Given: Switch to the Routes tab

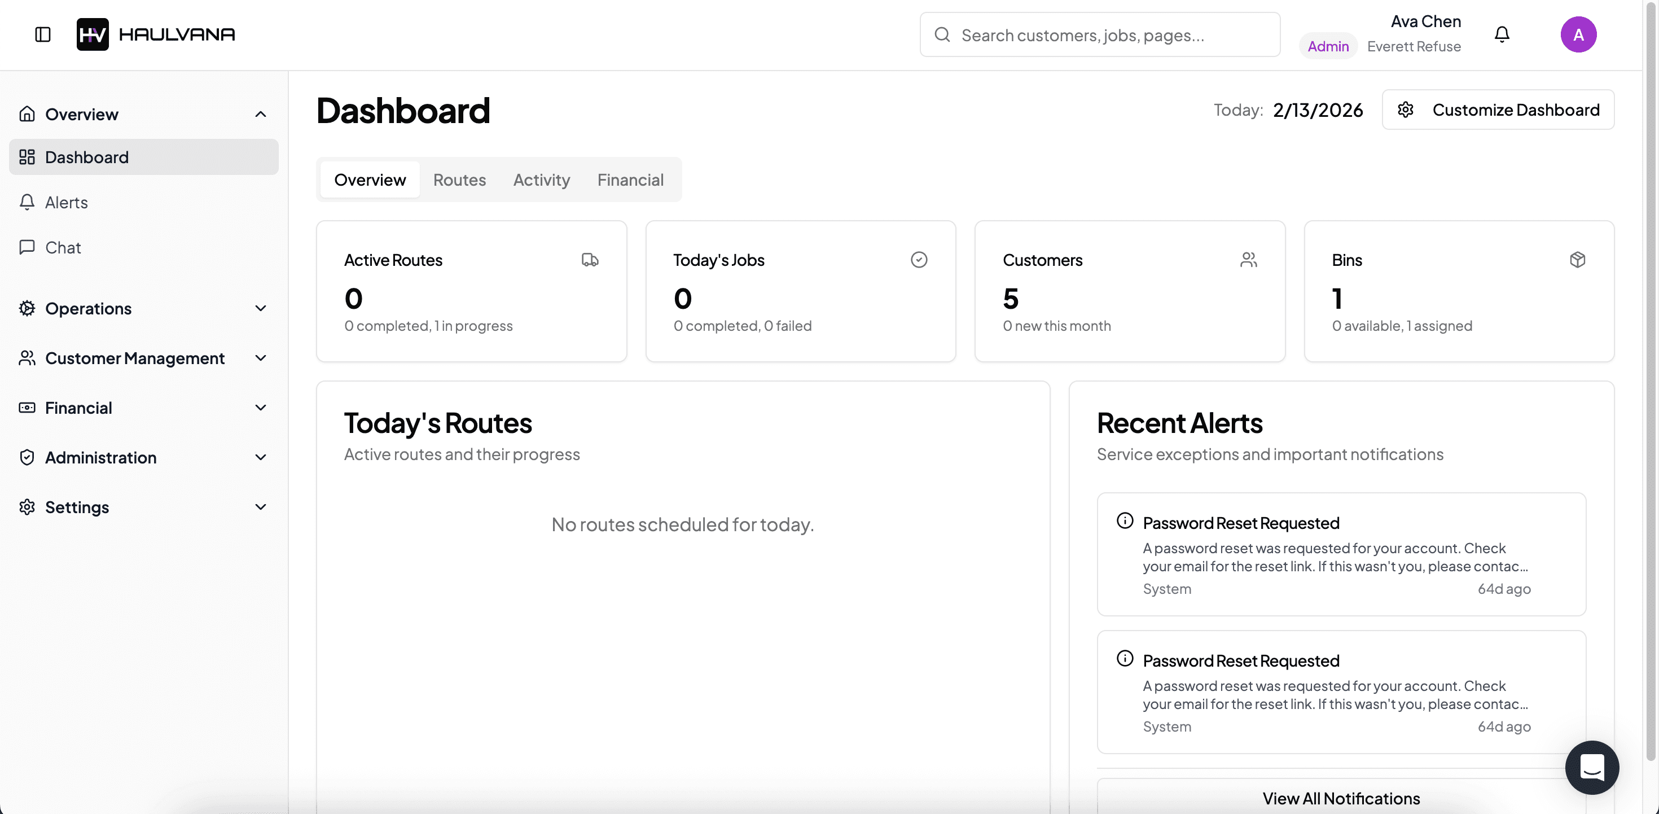Looking at the screenshot, I should point(459,180).
